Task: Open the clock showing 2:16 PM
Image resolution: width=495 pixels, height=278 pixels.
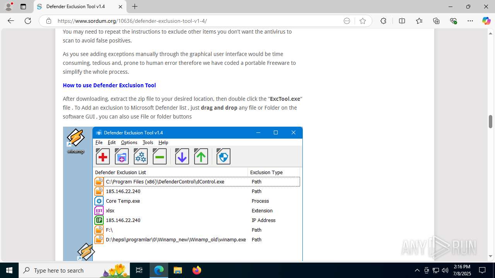Action: point(462,270)
